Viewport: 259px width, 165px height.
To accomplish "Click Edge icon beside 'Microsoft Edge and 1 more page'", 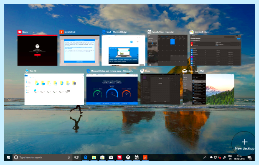I will point(88,71).
